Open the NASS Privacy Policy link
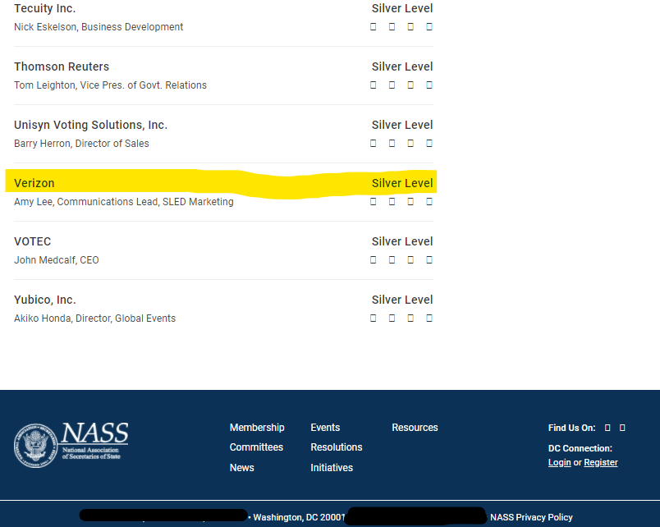The height and width of the screenshot is (527, 660). (531, 517)
